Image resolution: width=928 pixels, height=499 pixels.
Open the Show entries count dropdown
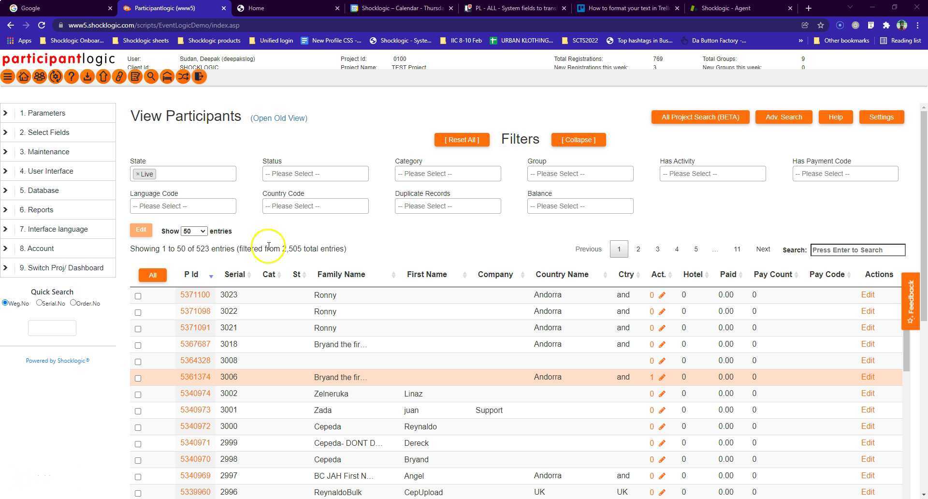(194, 231)
